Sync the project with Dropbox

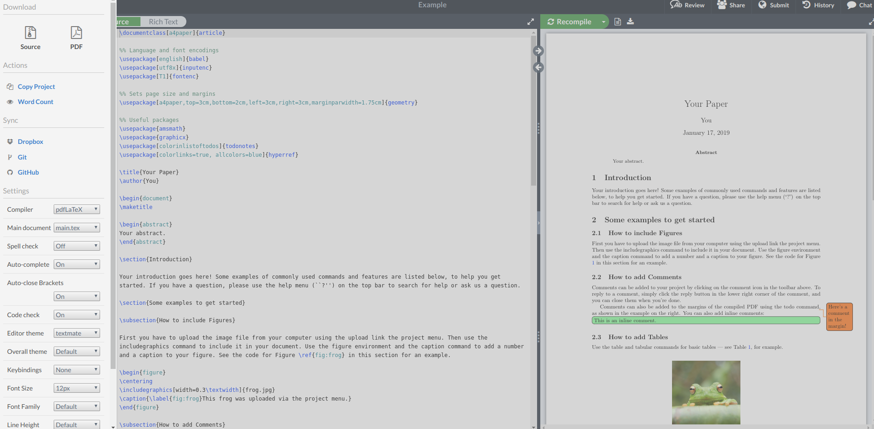click(x=30, y=141)
